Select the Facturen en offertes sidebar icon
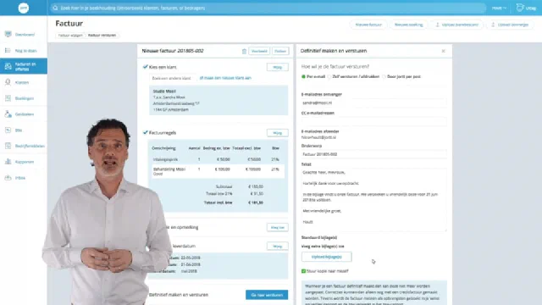 click(8, 66)
